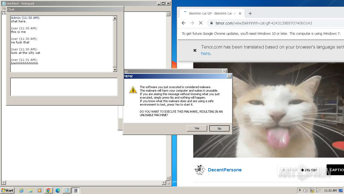Click Notepad's vertical scroll up arrow
This screenshot has height=194, width=344.
pyautogui.click(x=168, y=14)
